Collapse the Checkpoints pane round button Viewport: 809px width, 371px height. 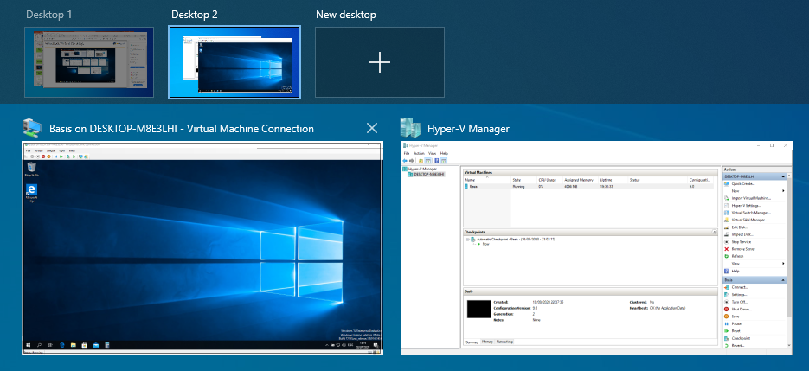[715, 232]
